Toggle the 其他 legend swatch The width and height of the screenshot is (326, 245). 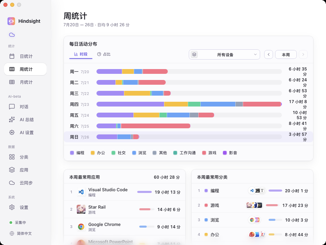pos(155,153)
